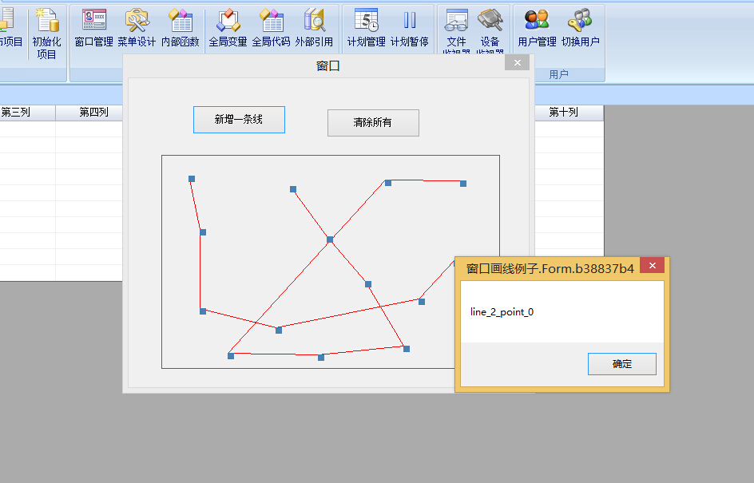This screenshot has height=483, width=754.
Task: Click the 计划暂停 (pause schedule) icon
Action: (409, 29)
